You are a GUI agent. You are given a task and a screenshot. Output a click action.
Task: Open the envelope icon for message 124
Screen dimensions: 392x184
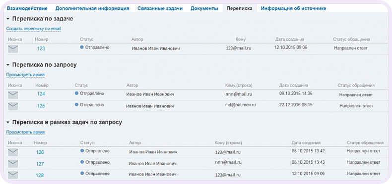coord(13,95)
